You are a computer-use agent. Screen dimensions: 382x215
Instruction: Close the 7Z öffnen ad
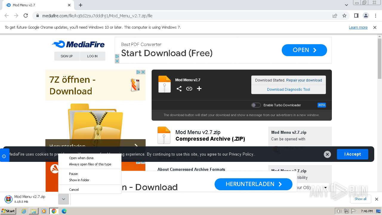point(143,72)
